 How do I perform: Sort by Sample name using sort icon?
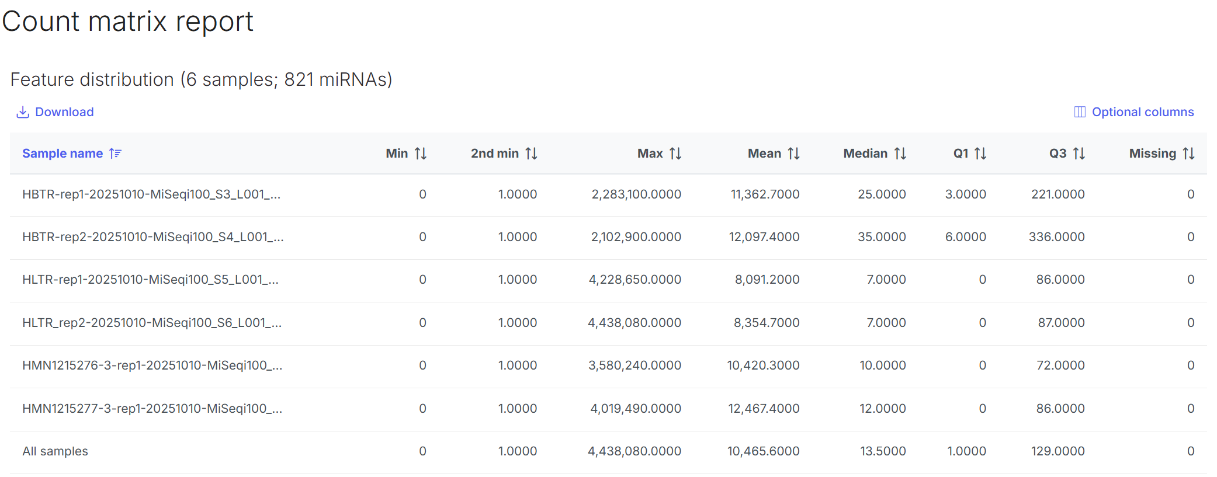coord(116,154)
